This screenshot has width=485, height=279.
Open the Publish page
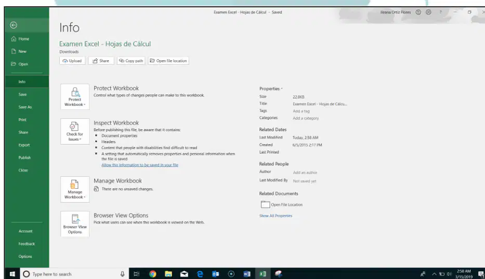tap(24, 158)
